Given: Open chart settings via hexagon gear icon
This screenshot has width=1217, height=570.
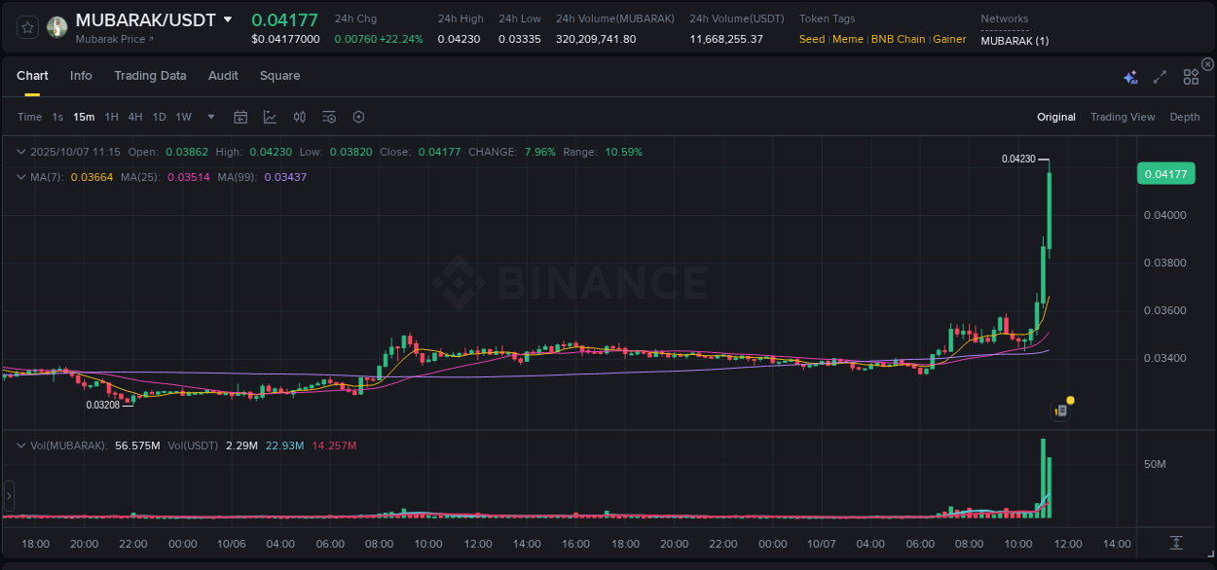Looking at the screenshot, I should pyautogui.click(x=358, y=117).
